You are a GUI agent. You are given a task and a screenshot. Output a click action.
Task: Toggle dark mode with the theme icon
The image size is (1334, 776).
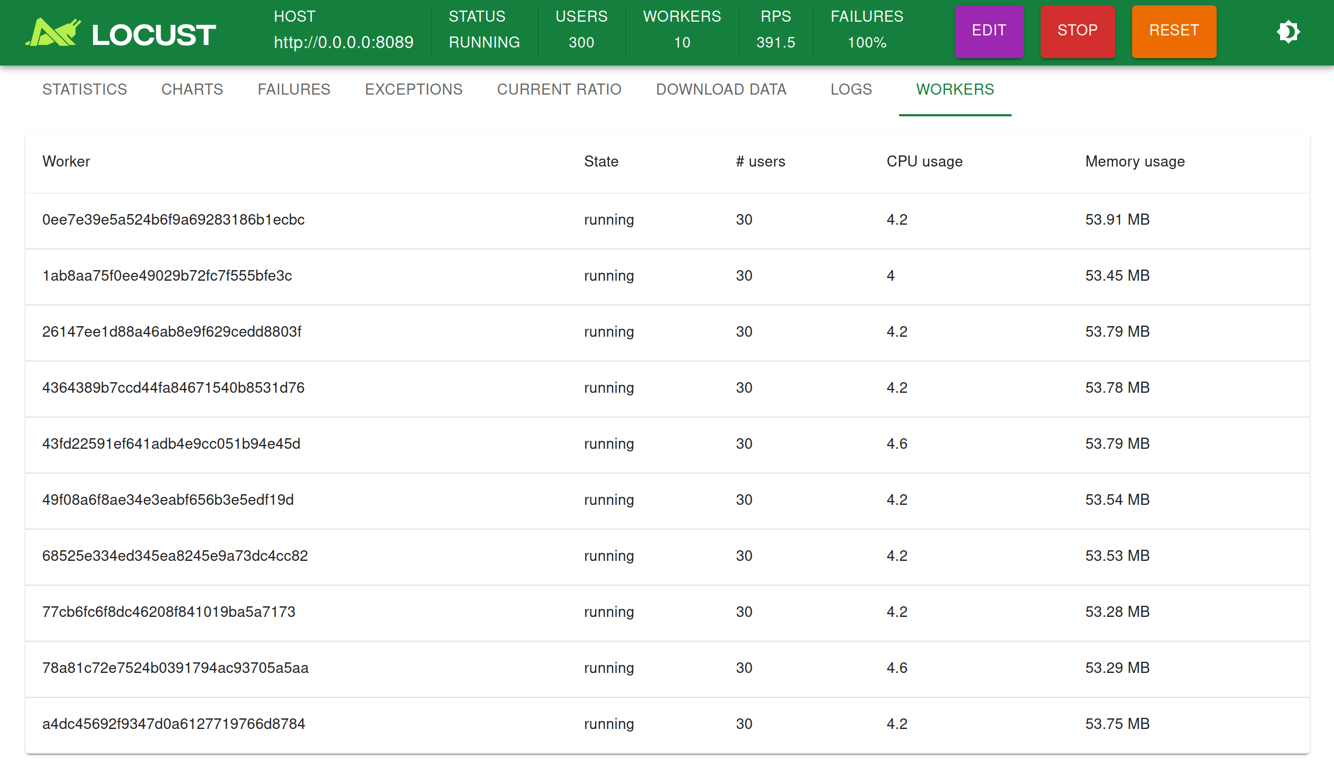point(1288,32)
